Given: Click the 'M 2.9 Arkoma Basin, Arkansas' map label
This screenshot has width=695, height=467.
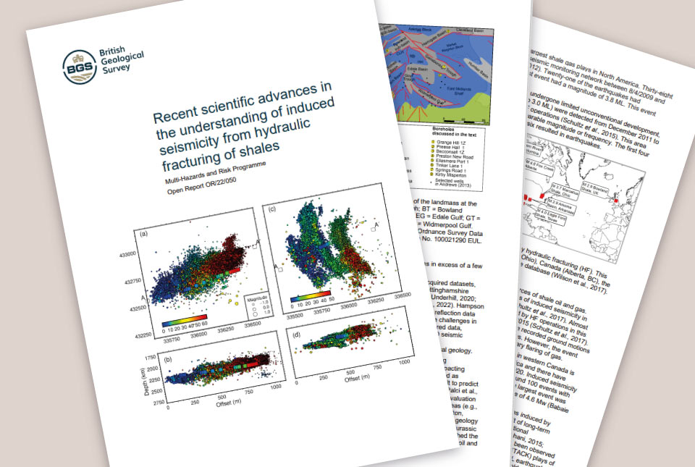Looking at the screenshot, I should (560, 206).
